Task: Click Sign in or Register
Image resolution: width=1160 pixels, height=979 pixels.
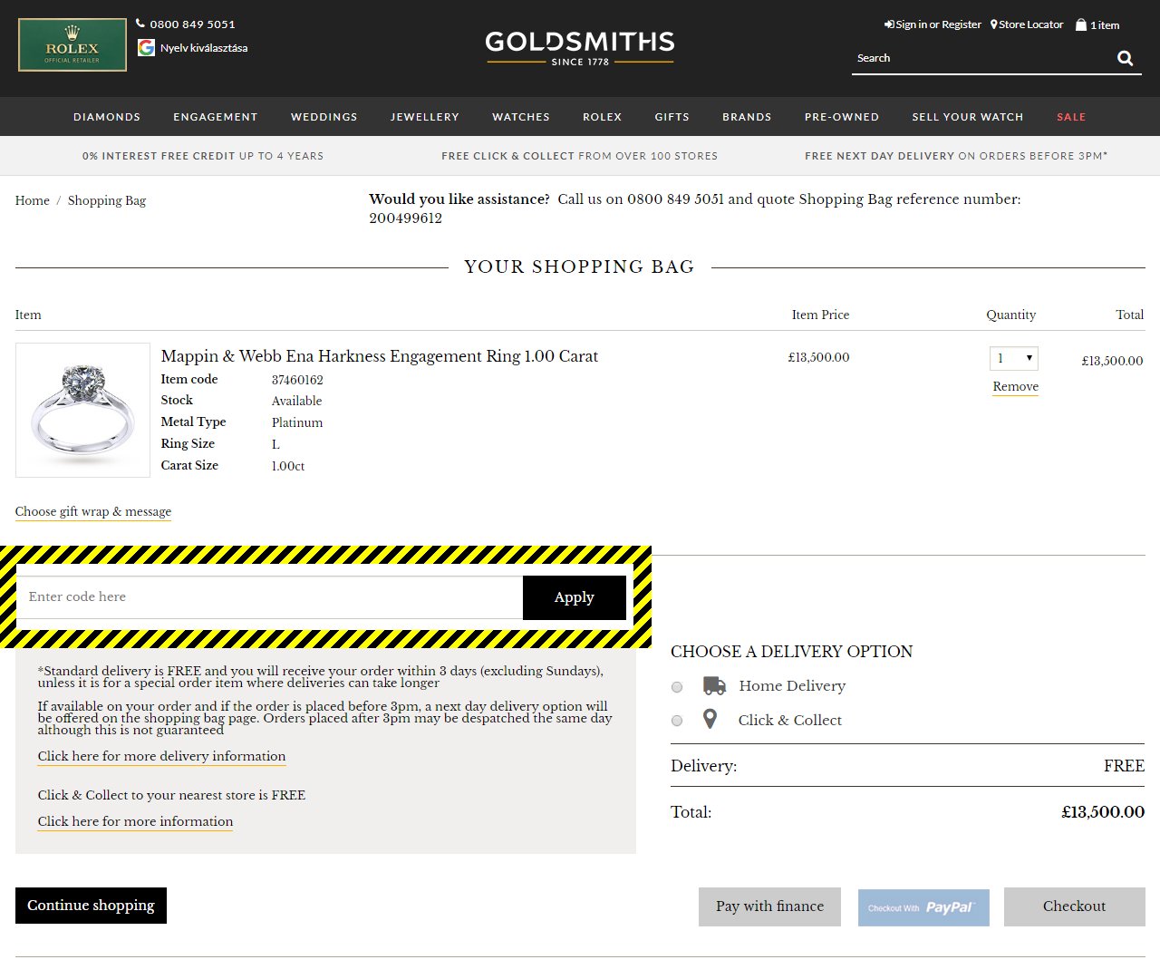Action: [x=939, y=24]
